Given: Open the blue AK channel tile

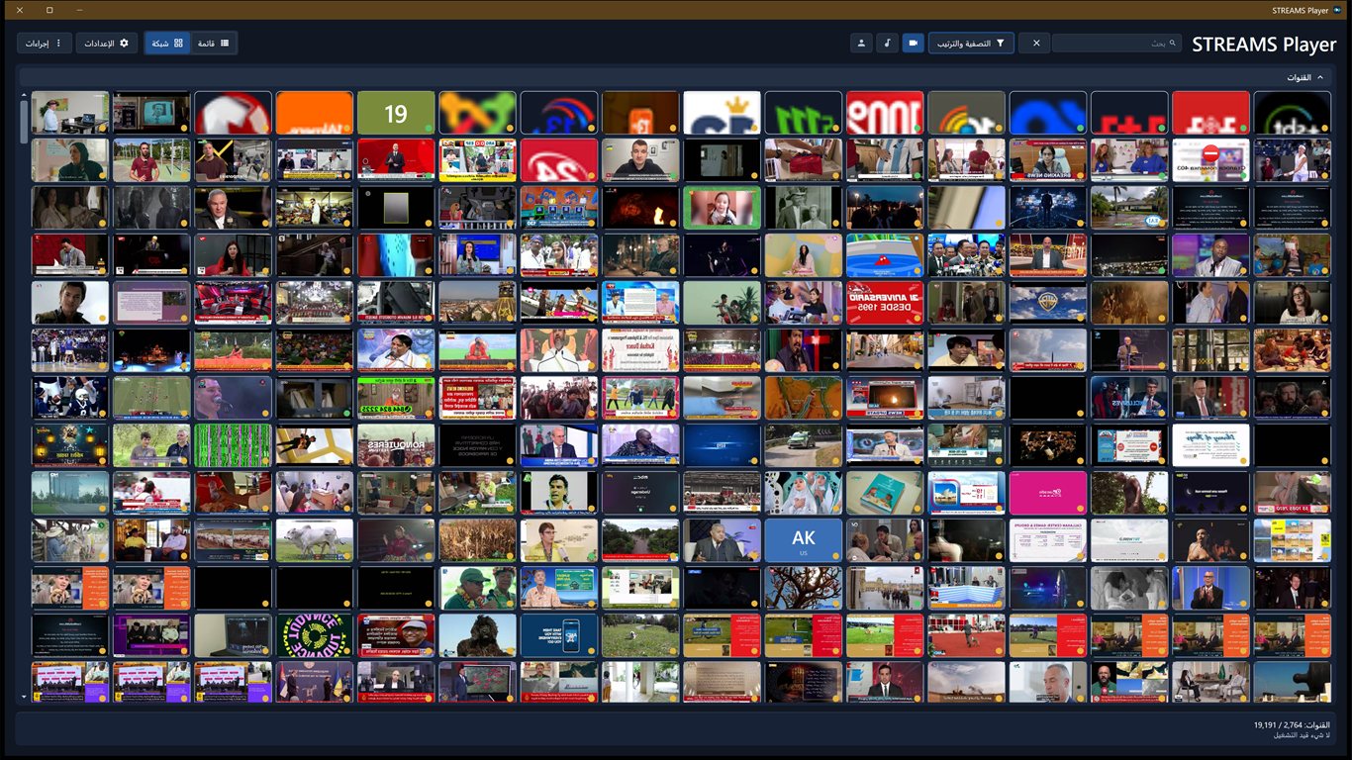Looking at the screenshot, I should point(803,540).
